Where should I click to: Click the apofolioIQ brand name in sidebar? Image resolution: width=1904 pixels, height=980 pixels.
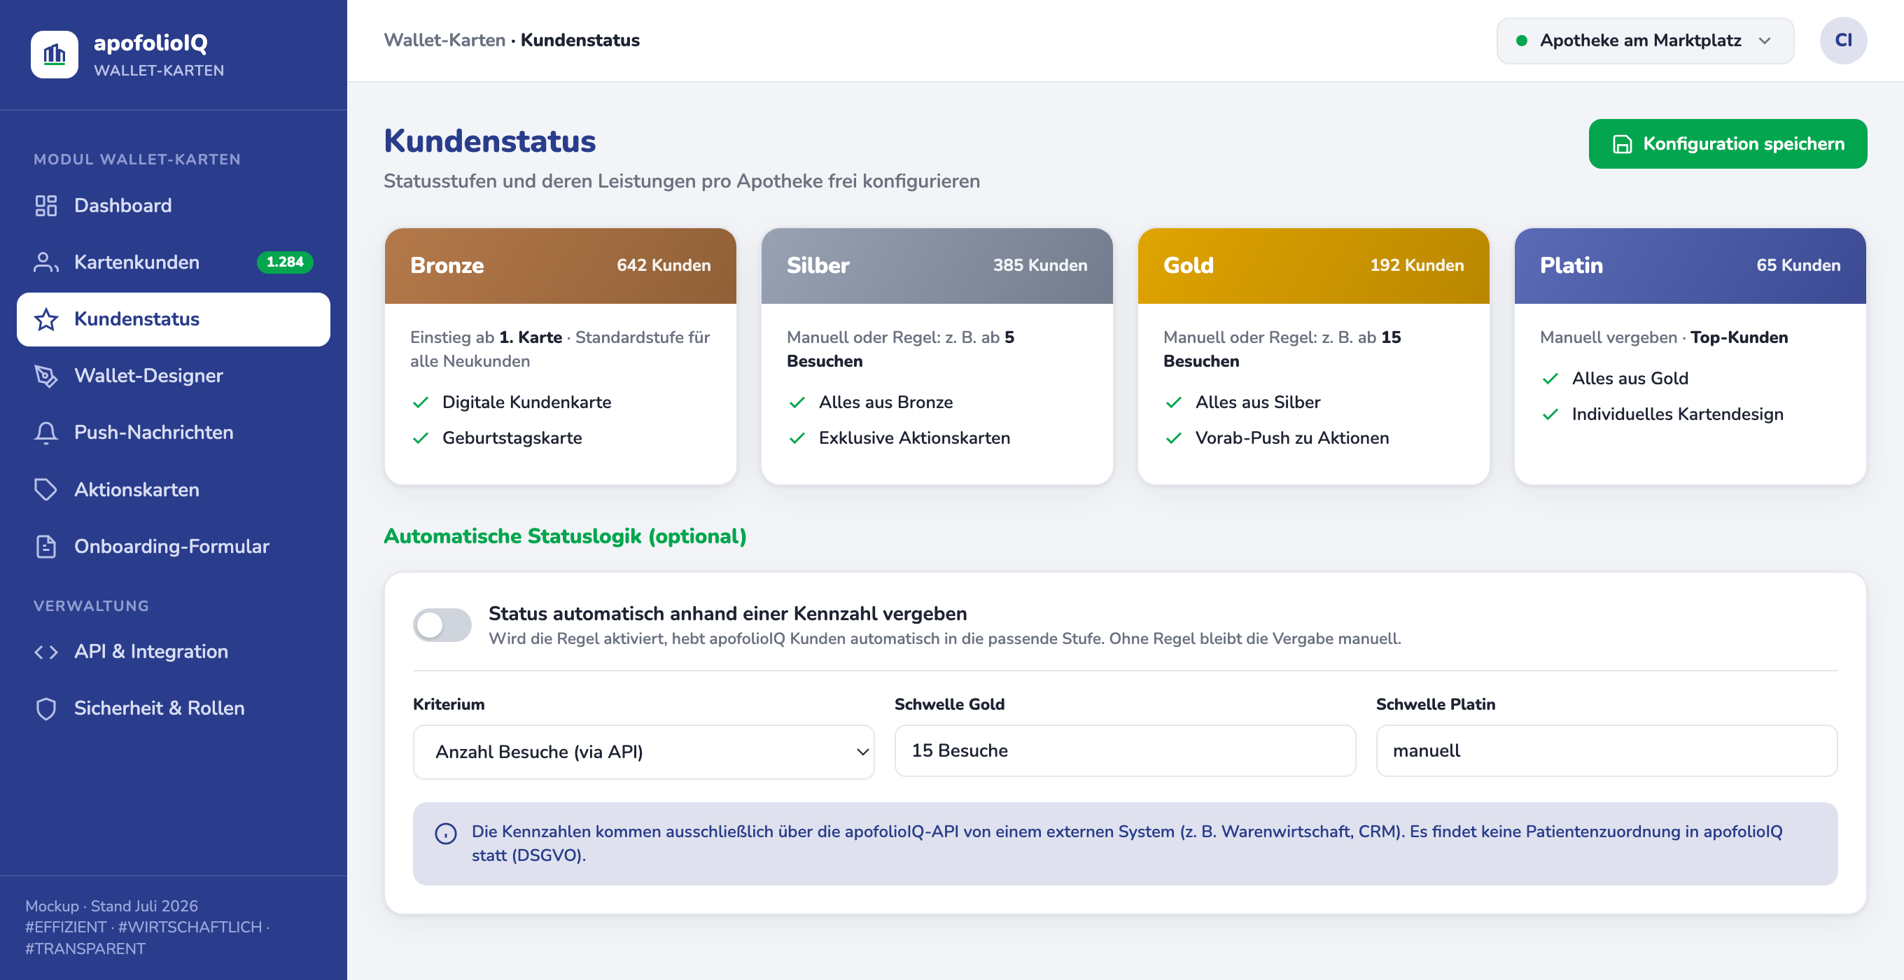pos(150,43)
